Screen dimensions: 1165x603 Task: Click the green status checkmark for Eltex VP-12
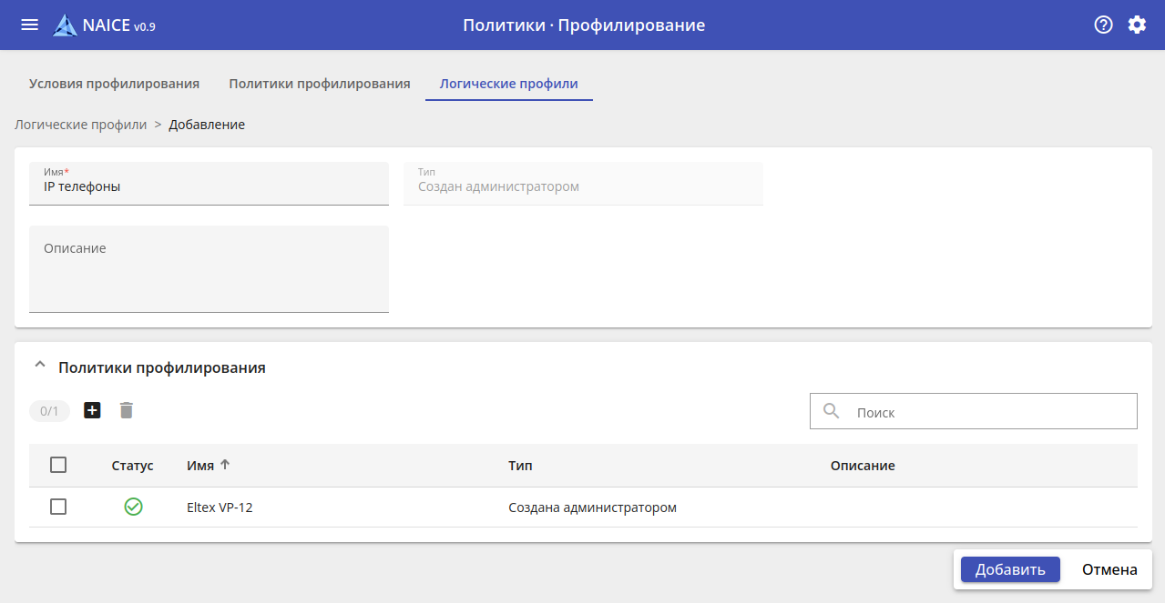click(x=133, y=507)
